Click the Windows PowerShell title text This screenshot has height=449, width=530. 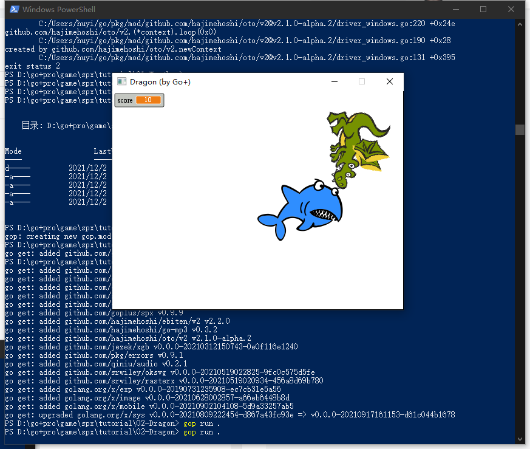(x=59, y=10)
